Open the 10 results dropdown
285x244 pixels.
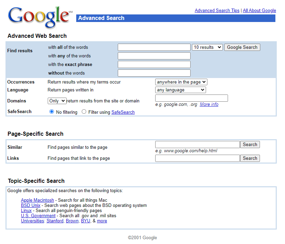[x=207, y=47]
